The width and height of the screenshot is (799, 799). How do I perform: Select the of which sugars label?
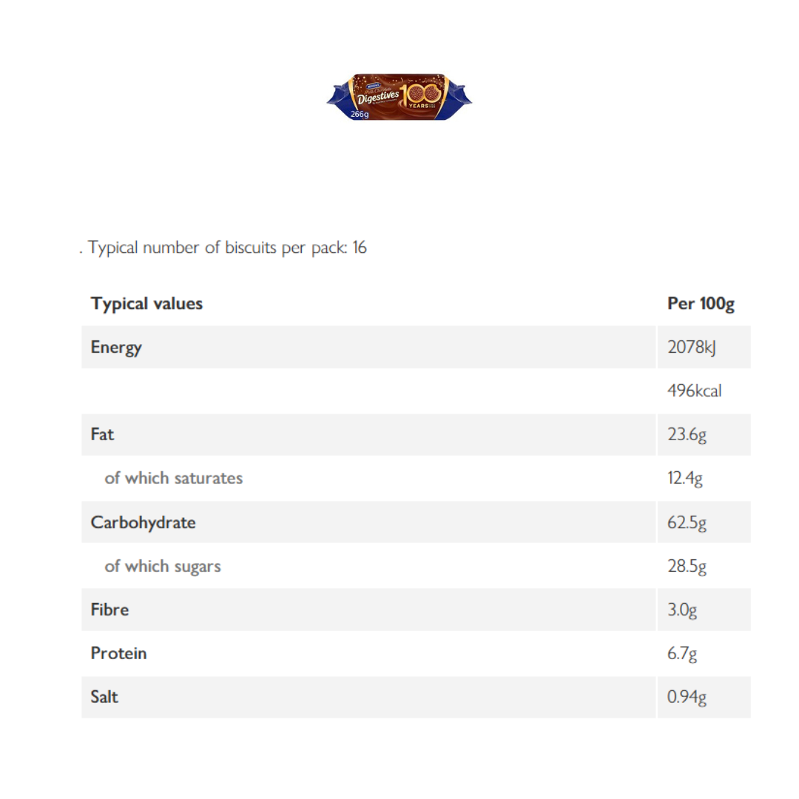coord(163,566)
